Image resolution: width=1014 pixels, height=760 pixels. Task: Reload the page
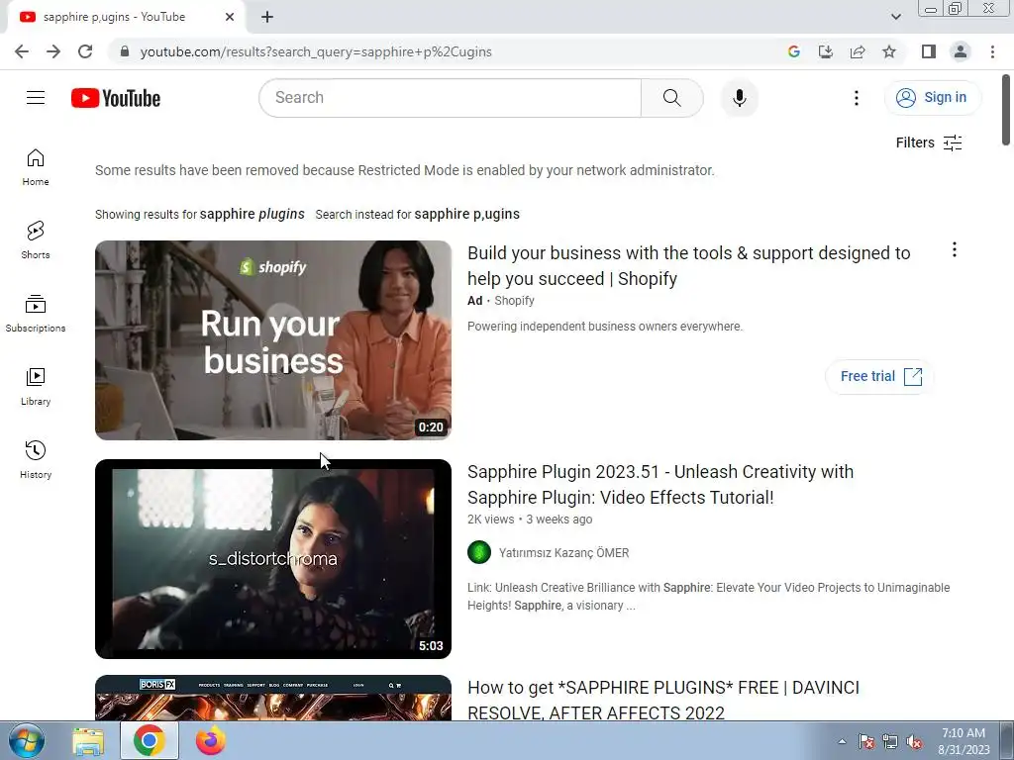point(85,51)
